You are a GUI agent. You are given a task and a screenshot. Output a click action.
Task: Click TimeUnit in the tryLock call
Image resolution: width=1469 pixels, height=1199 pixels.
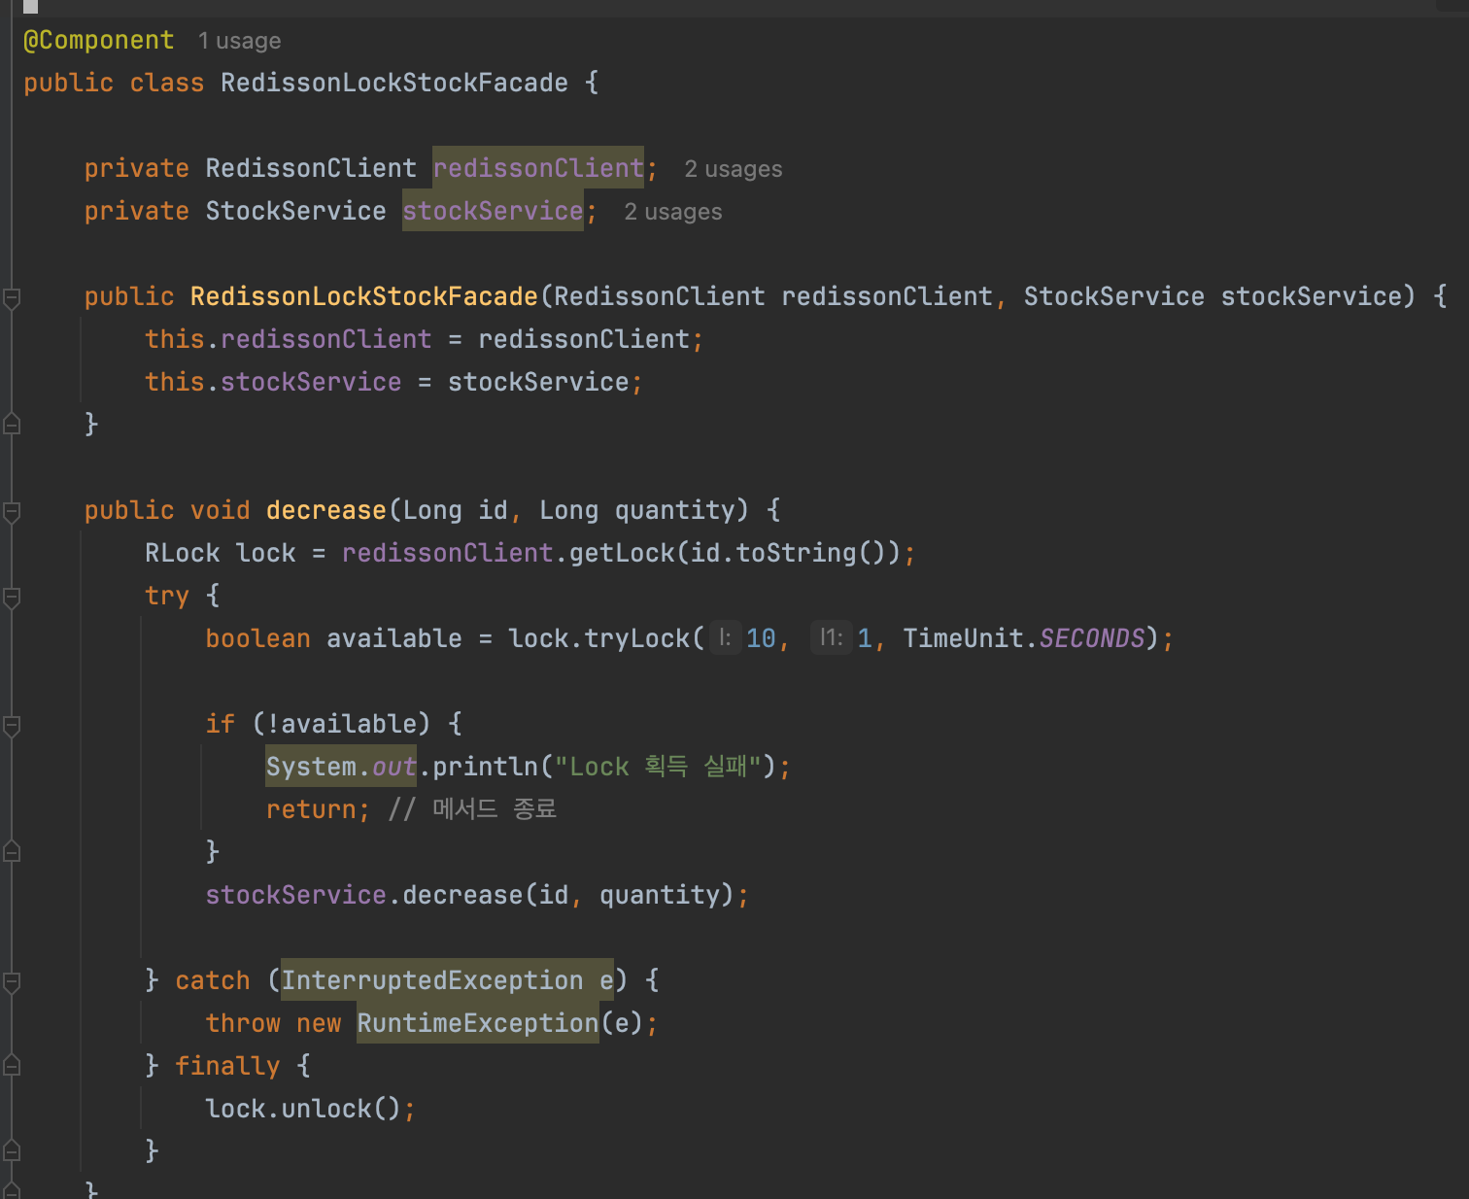pyautogui.click(x=963, y=638)
